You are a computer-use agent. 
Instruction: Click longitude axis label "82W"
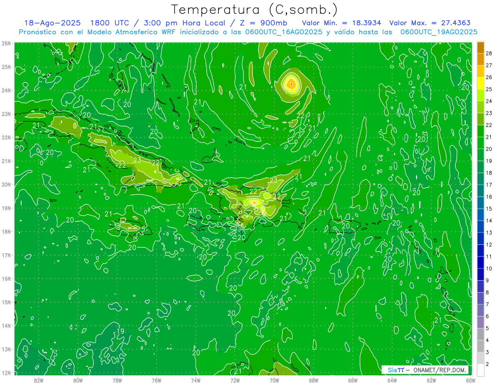click(39, 380)
